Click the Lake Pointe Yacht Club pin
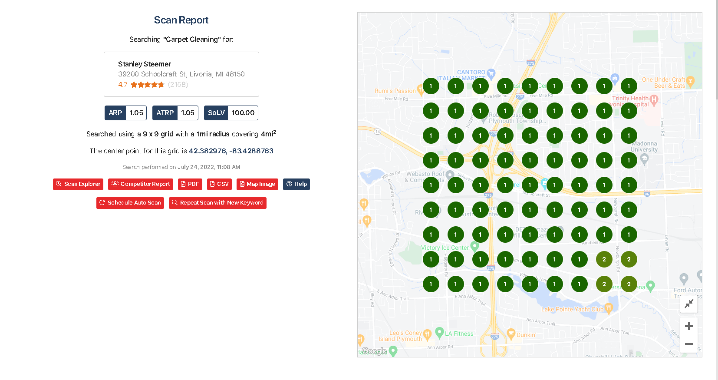This screenshot has width=718, height=380. (x=608, y=308)
